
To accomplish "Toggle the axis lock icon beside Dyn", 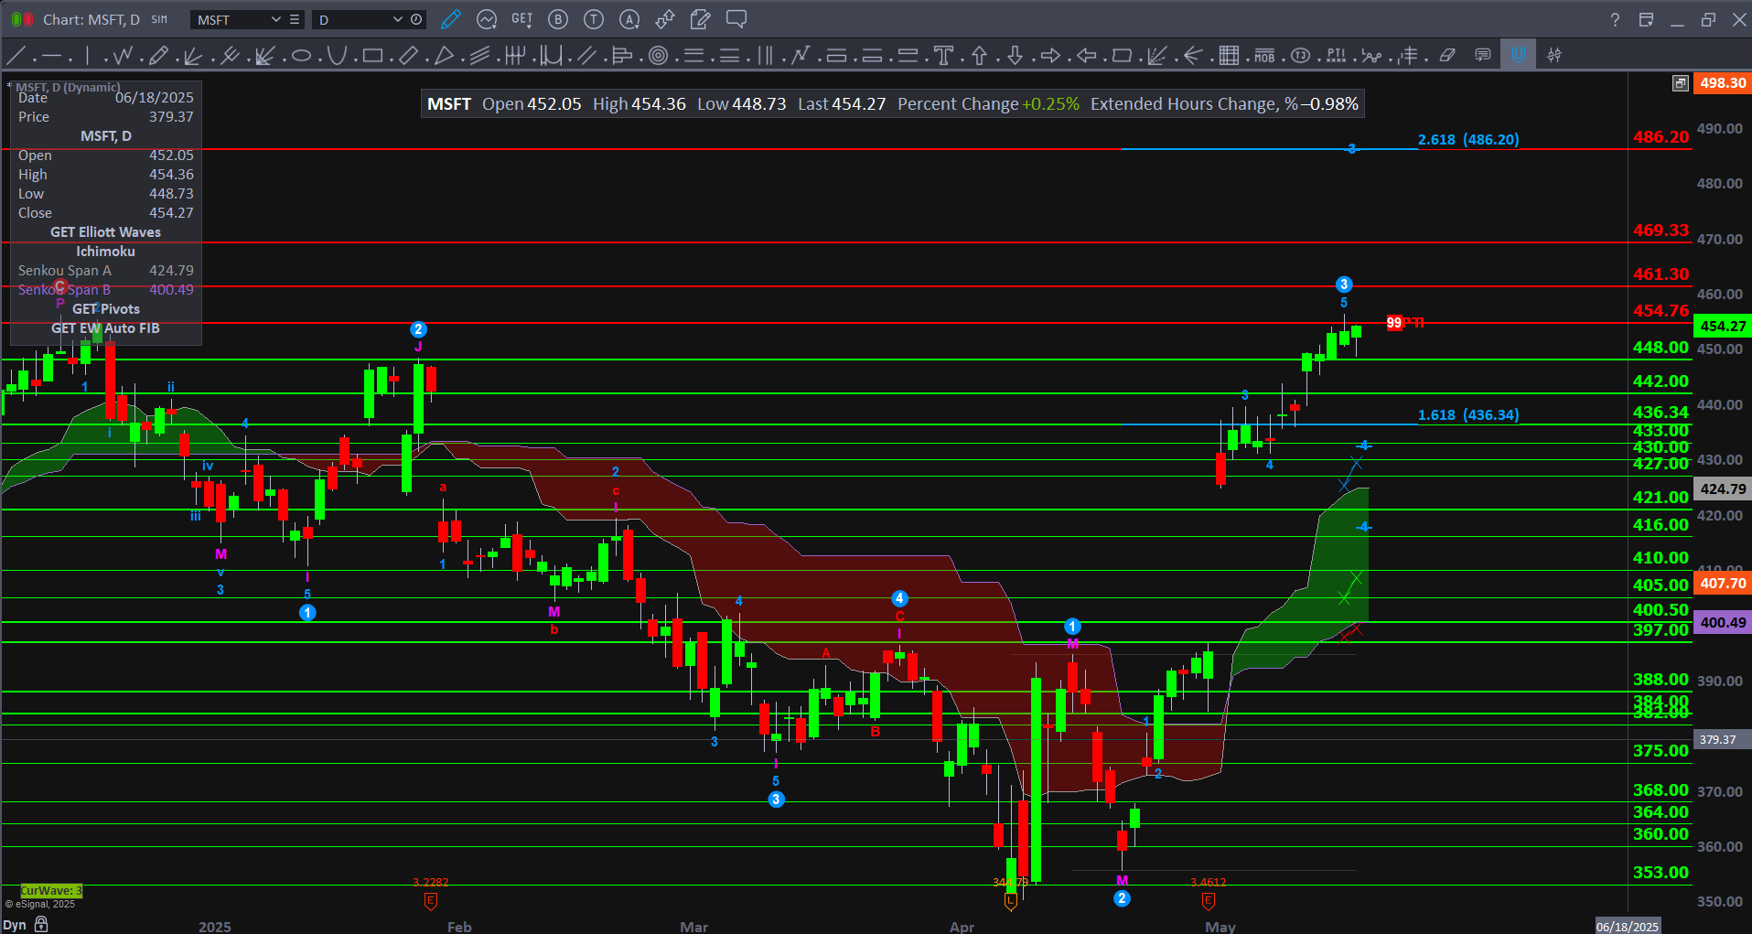I will pyautogui.click(x=41, y=925).
